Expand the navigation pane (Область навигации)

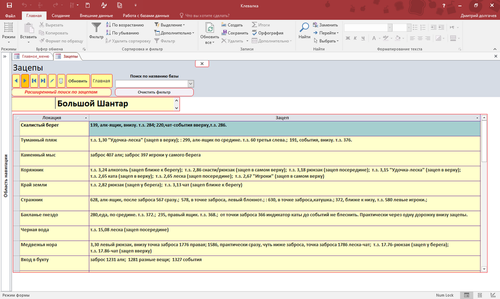pos(5,175)
